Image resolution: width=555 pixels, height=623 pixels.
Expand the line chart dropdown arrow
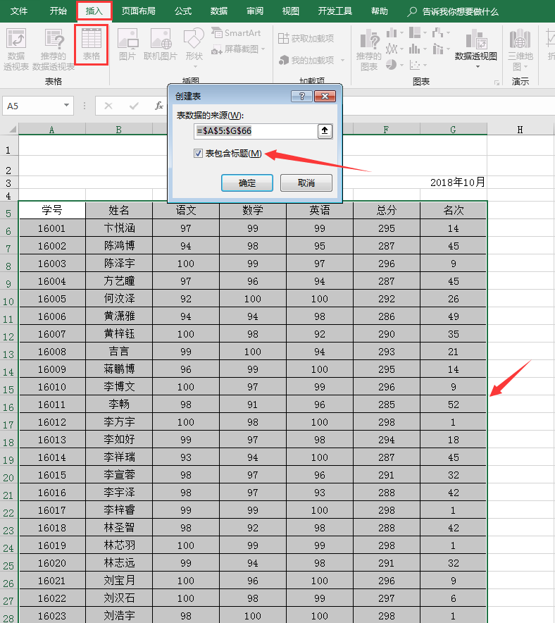click(401, 49)
